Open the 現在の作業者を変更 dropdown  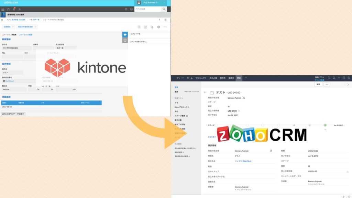tap(27, 27)
